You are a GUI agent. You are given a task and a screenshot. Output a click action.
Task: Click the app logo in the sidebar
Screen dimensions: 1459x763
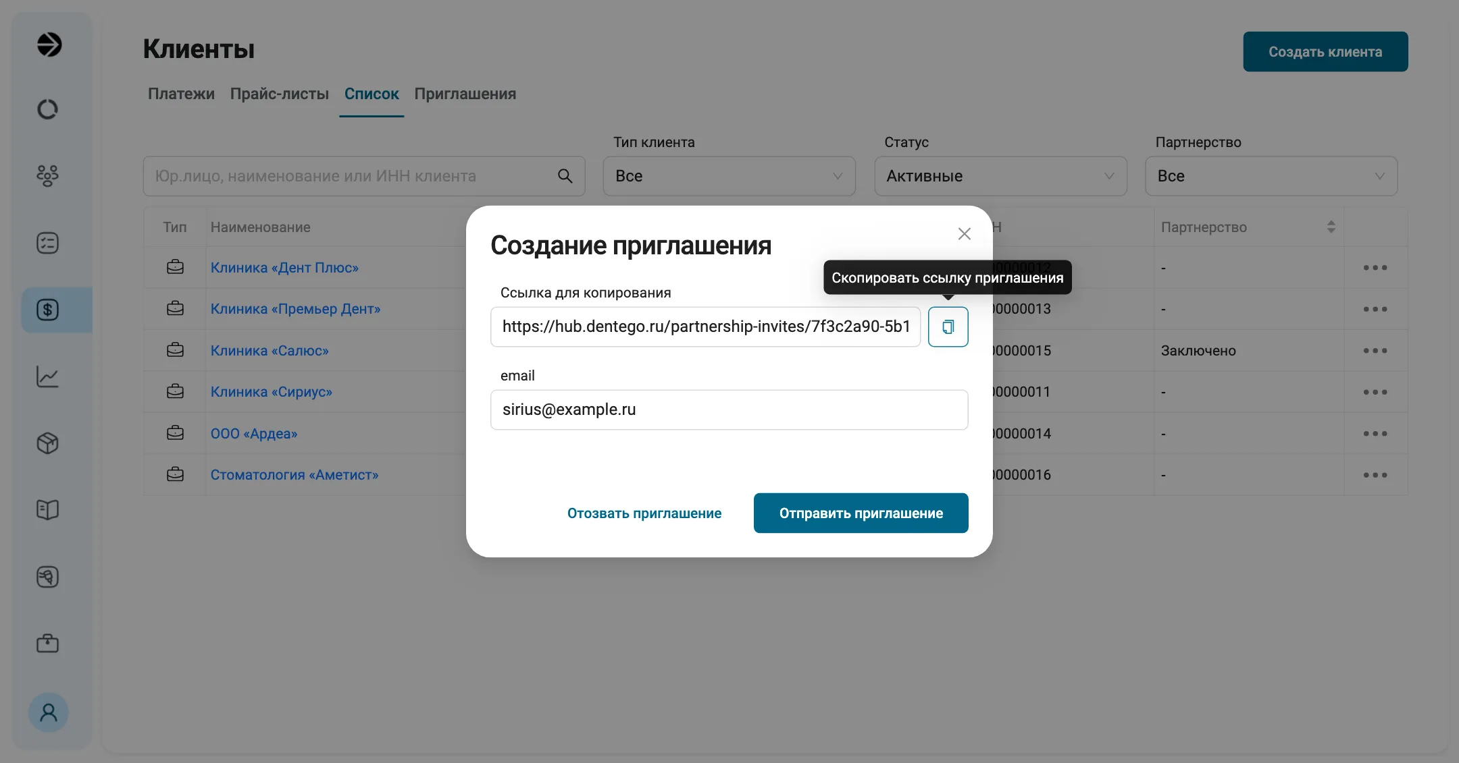(x=49, y=45)
